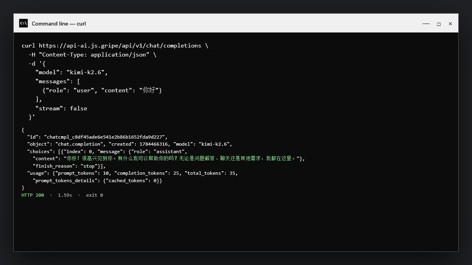Click the response id chatcmpl_c8df45 line
472x265 pixels.
[97, 137]
